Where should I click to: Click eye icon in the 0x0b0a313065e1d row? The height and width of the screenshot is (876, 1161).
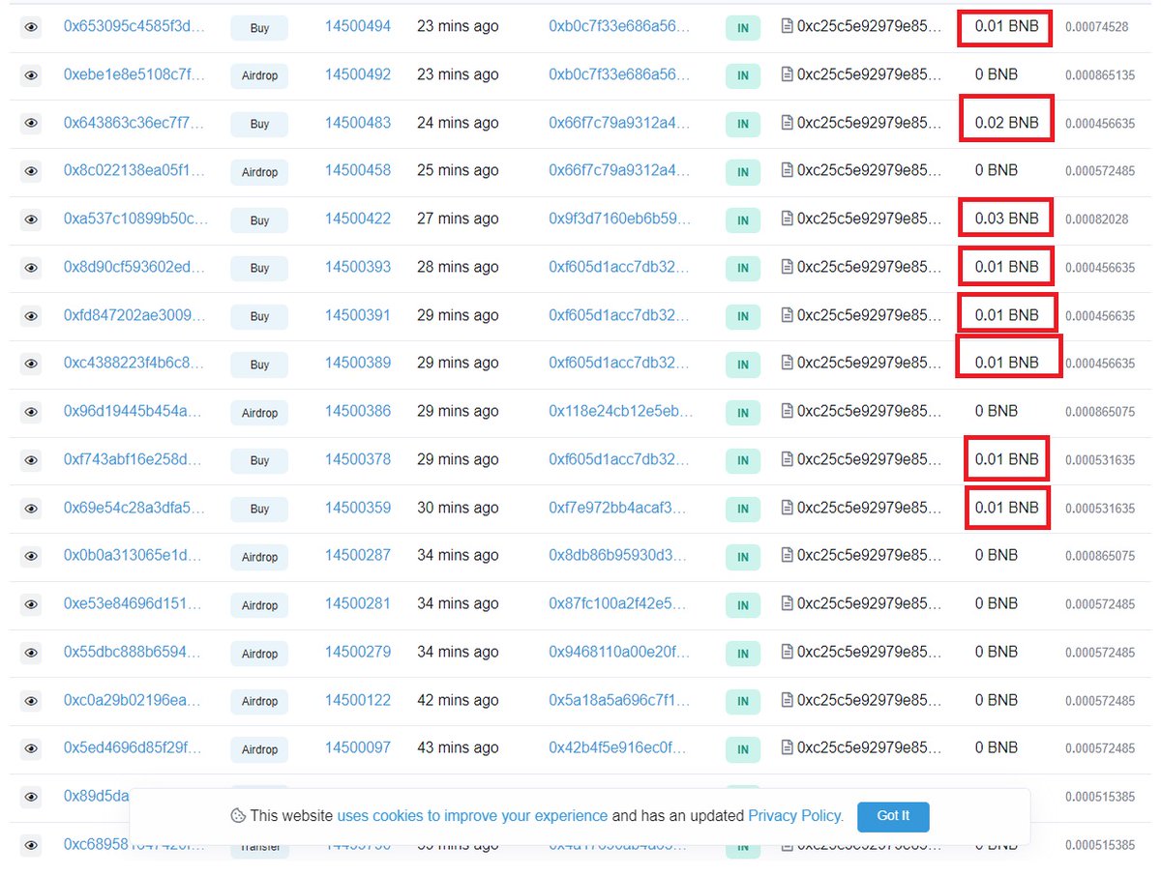click(x=31, y=556)
